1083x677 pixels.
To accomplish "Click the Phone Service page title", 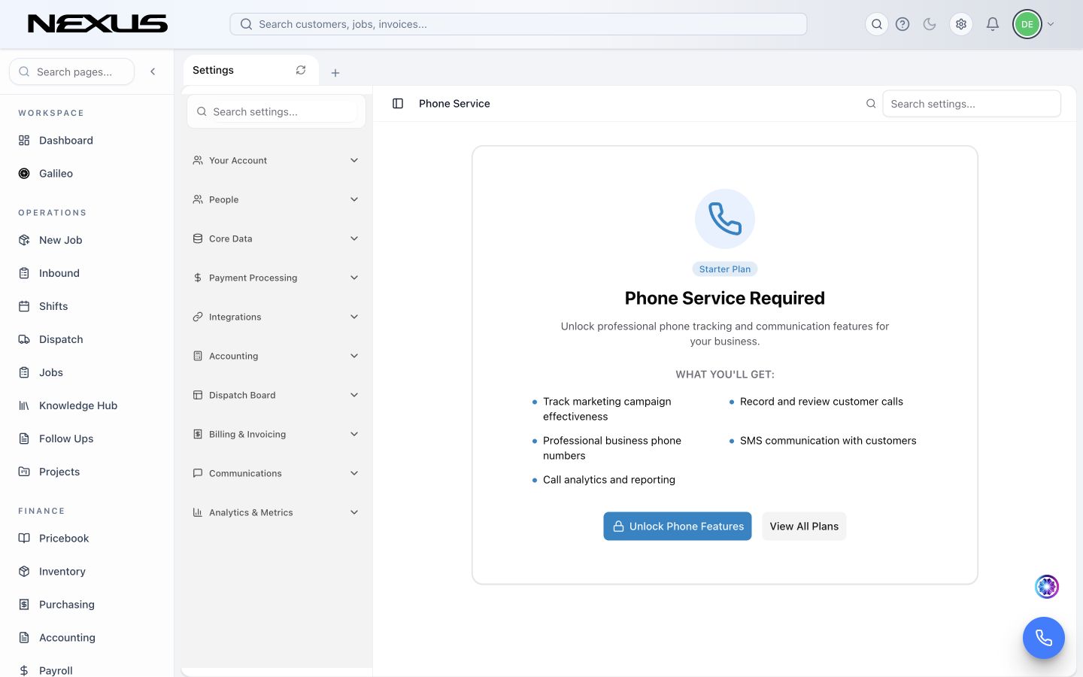I will point(454,104).
